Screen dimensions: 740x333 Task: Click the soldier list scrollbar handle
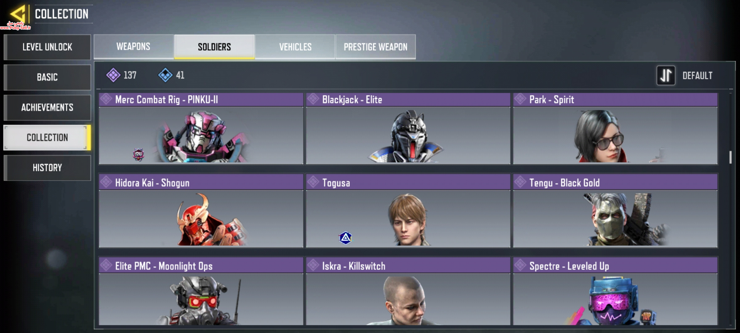click(730, 157)
